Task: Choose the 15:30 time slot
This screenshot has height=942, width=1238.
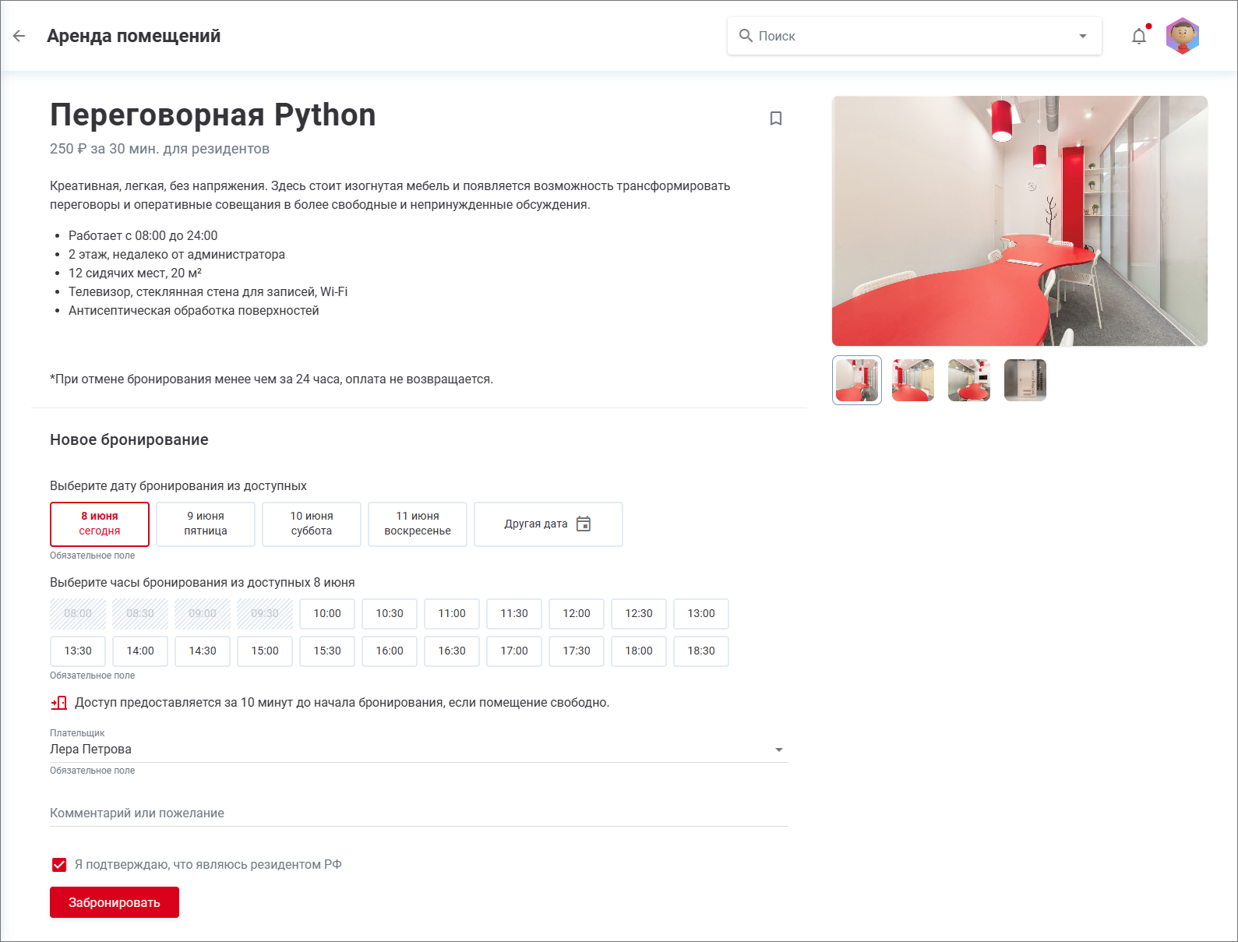Action: click(x=327, y=651)
